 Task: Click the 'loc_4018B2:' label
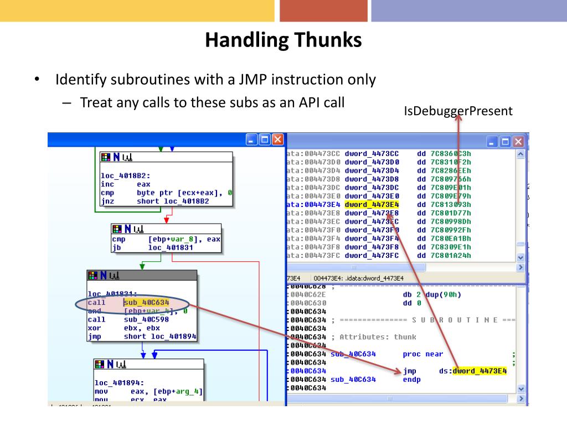click(x=126, y=175)
